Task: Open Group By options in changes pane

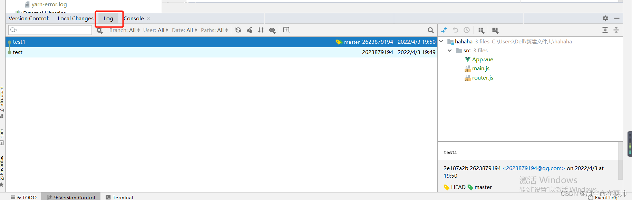Action: pyautogui.click(x=481, y=30)
